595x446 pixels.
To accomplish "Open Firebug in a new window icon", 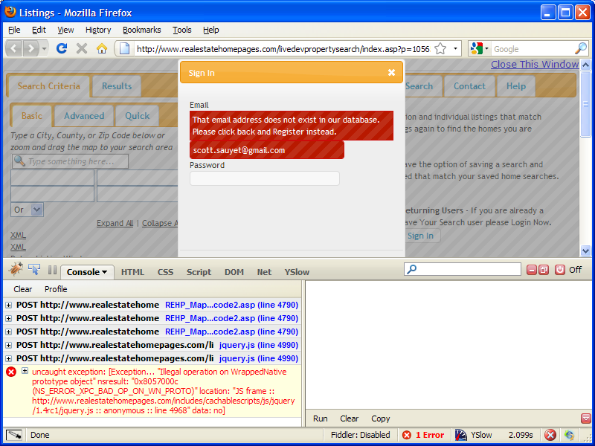I will (544, 270).
